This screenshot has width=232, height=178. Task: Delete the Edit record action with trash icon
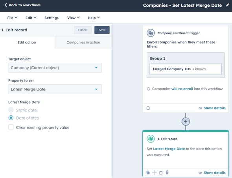click(167, 172)
